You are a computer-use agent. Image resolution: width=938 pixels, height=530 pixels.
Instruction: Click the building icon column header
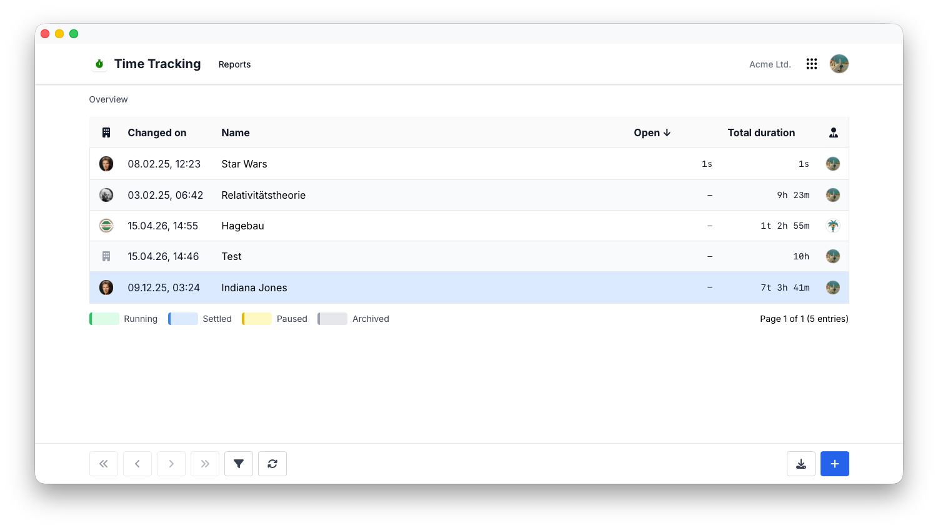[106, 132]
